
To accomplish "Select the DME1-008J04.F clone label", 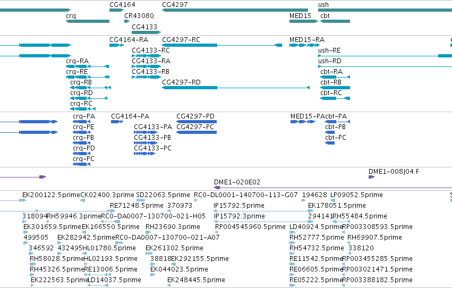I will coord(394,172).
